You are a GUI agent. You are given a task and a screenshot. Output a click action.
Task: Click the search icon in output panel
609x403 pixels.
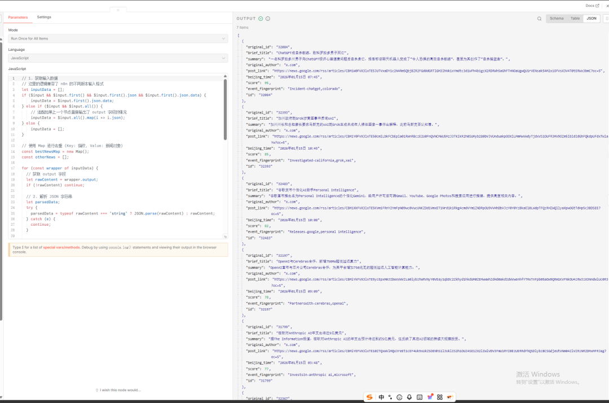click(x=539, y=19)
